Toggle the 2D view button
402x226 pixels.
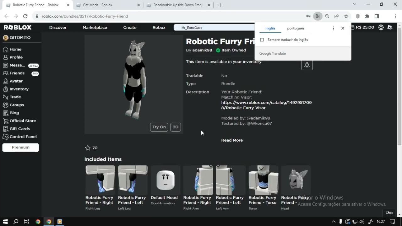click(x=176, y=127)
